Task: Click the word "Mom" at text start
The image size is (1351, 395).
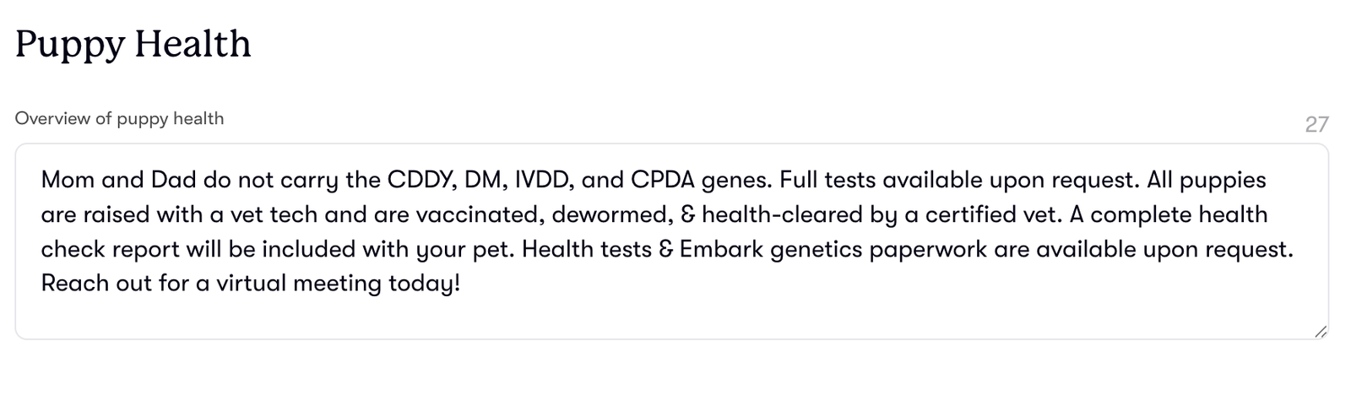Action: click(x=68, y=180)
